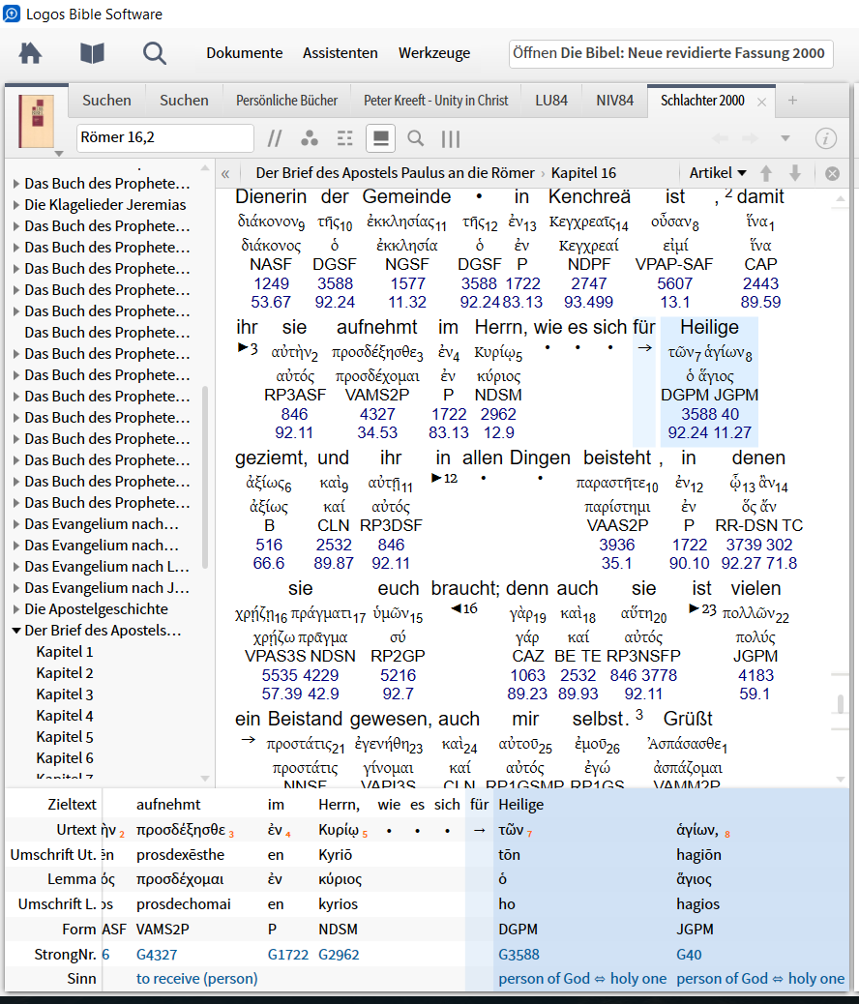Click the Römer 16,2 reference field
The height and width of the screenshot is (1004, 859).
tap(164, 138)
